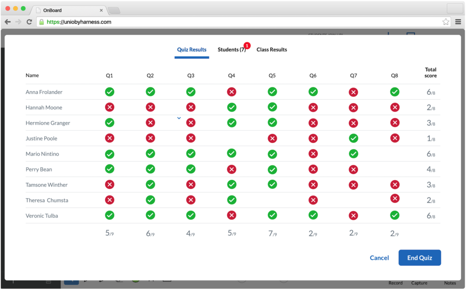Click Theresa Chumsta's red cross for Q8
The height and width of the screenshot is (290, 466).
(x=395, y=198)
